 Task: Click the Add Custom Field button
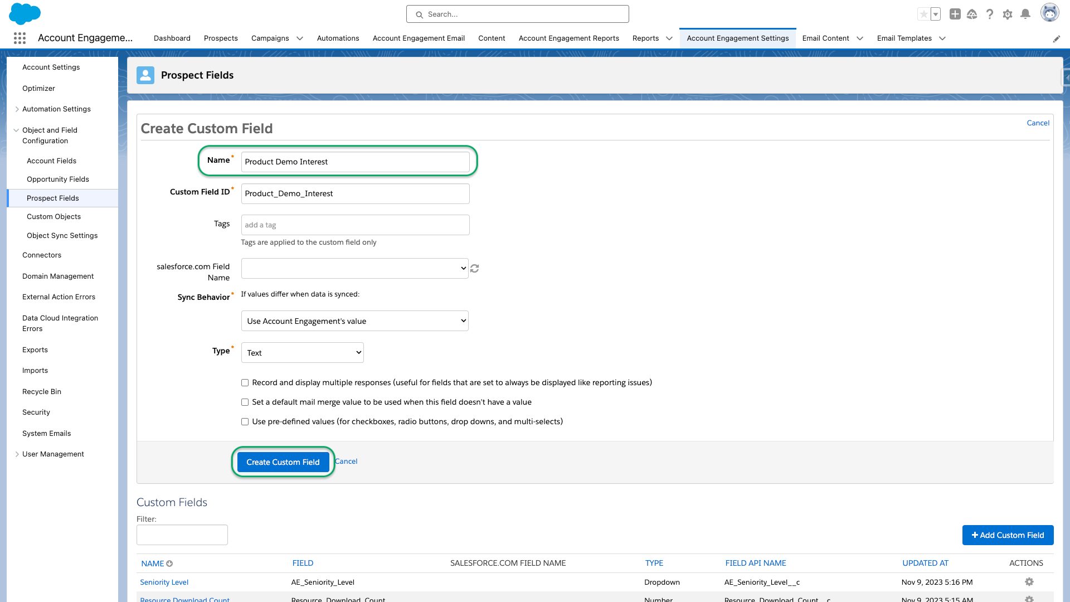coord(1008,535)
